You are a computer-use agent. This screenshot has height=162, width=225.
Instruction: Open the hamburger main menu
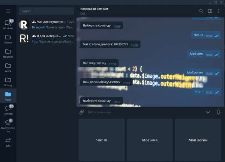8,11
